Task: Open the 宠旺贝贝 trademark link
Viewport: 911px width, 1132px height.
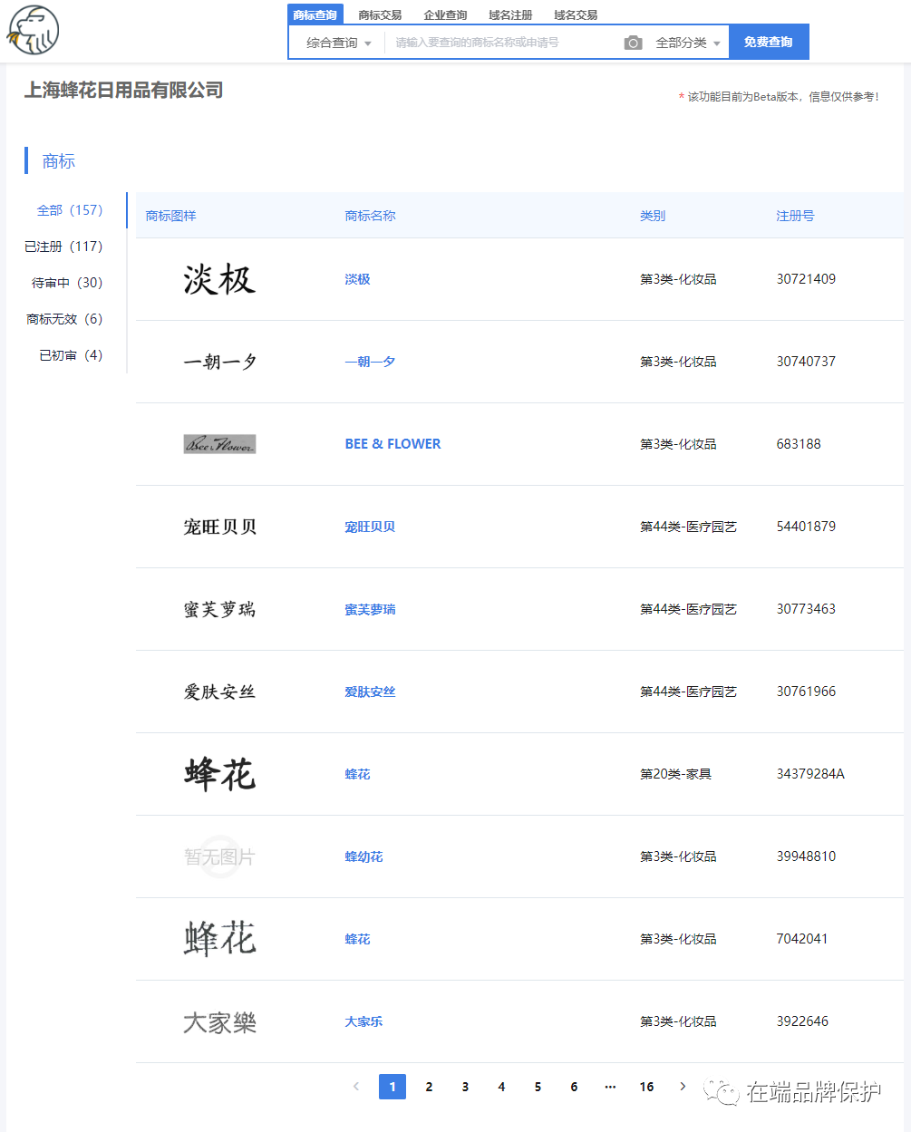Action: (370, 527)
